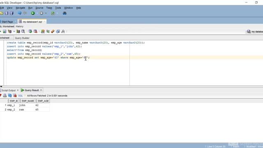Open the Navigate menu
The image size is (263, 148).
click(20, 8)
